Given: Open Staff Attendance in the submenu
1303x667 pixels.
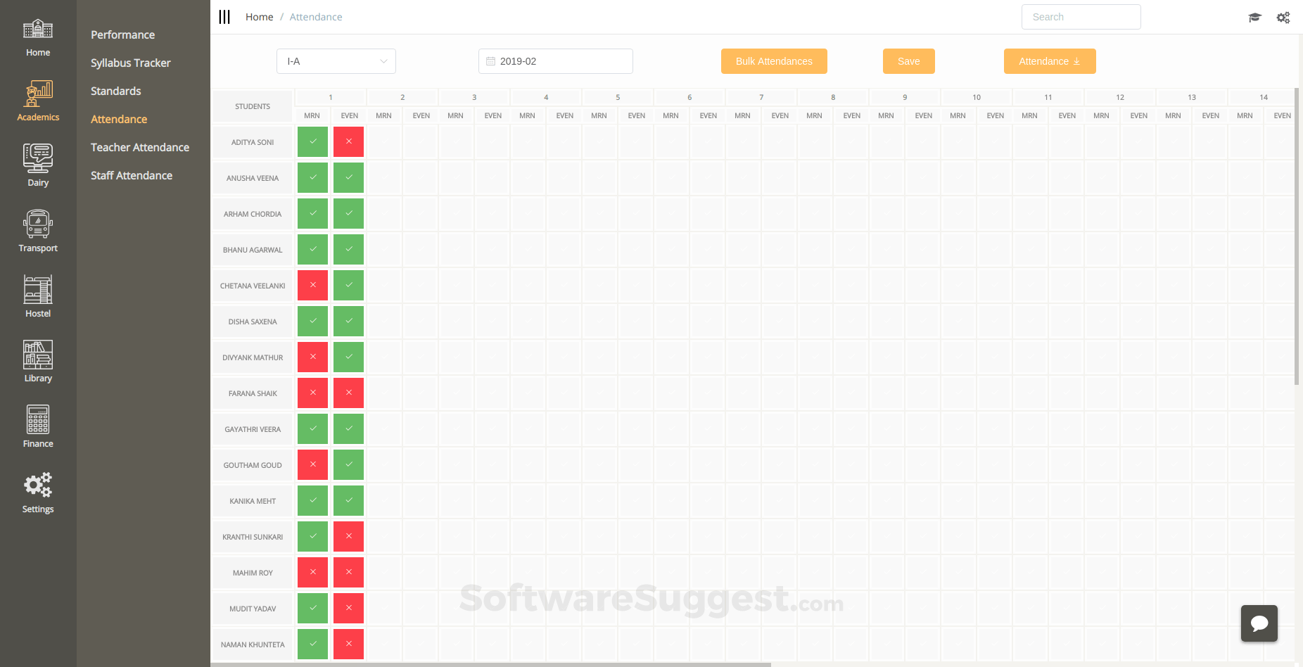Looking at the screenshot, I should coord(132,175).
